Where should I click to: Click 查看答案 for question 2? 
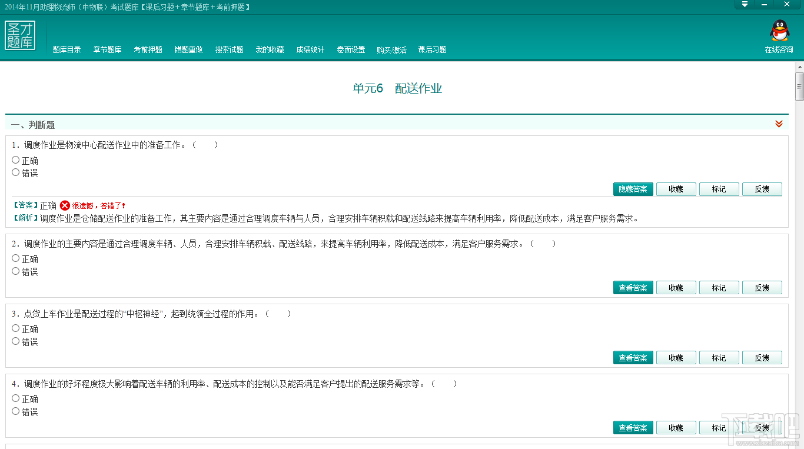[x=633, y=288]
